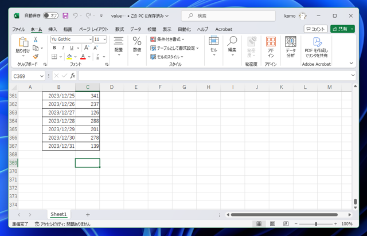Open the Yu Gothic font name dropdown

(90, 40)
